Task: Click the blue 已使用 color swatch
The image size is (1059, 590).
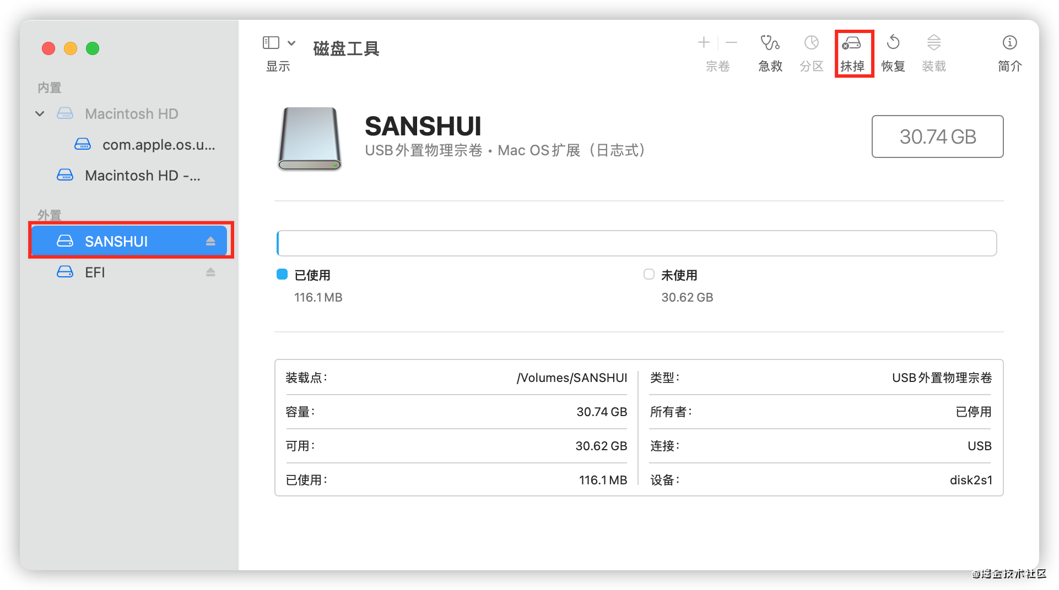Action: point(282,275)
